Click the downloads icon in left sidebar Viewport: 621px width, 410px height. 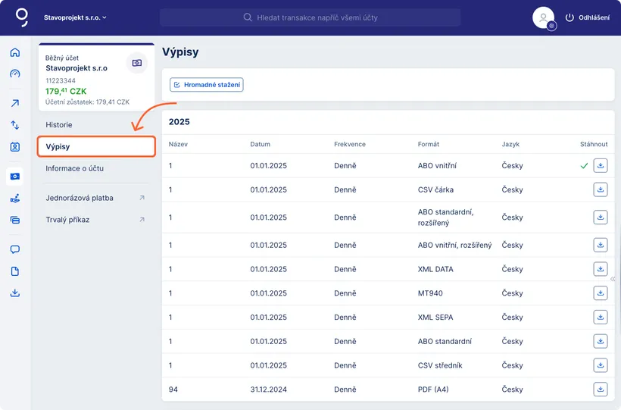click(14, 293)
